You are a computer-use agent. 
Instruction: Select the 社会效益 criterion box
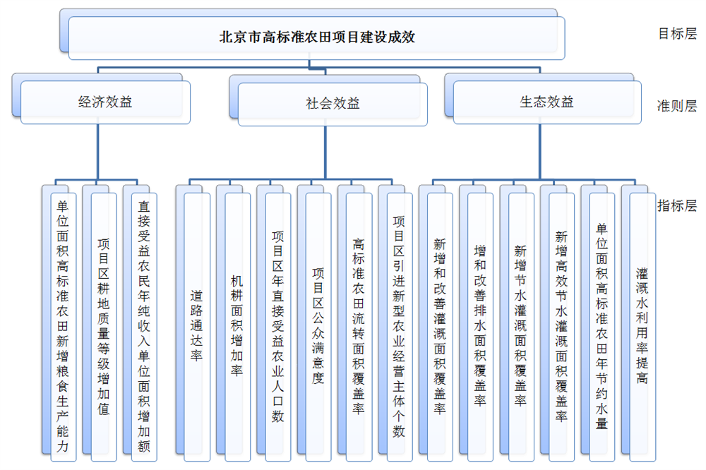click(x=332, y=104)
